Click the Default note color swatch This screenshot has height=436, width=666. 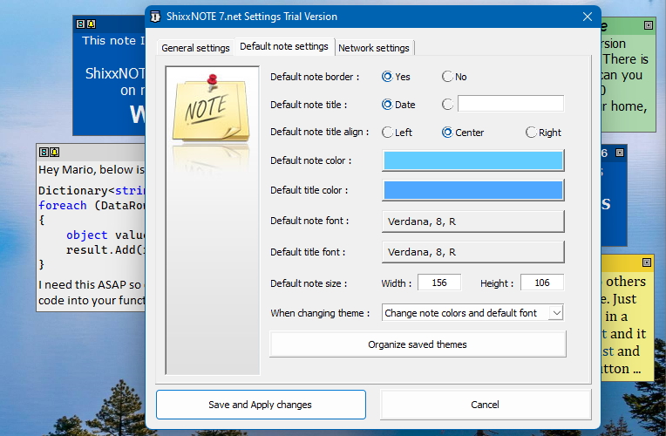473,160
